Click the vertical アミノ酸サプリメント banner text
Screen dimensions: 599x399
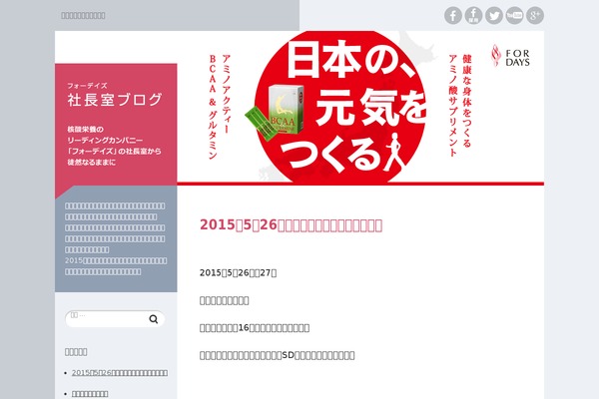(453, 106)
